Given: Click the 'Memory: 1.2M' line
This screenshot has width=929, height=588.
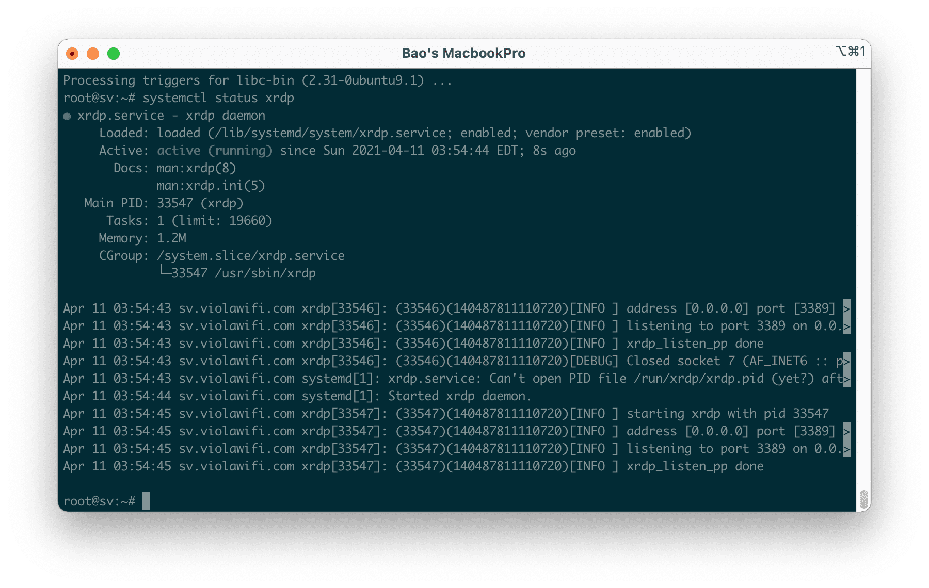Looking at the screenshot, I should [142, 238].
